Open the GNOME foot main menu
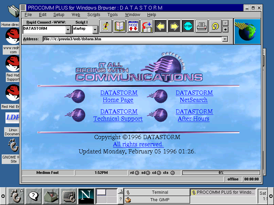Screen dimensions: 274x205 click(16, 196)
